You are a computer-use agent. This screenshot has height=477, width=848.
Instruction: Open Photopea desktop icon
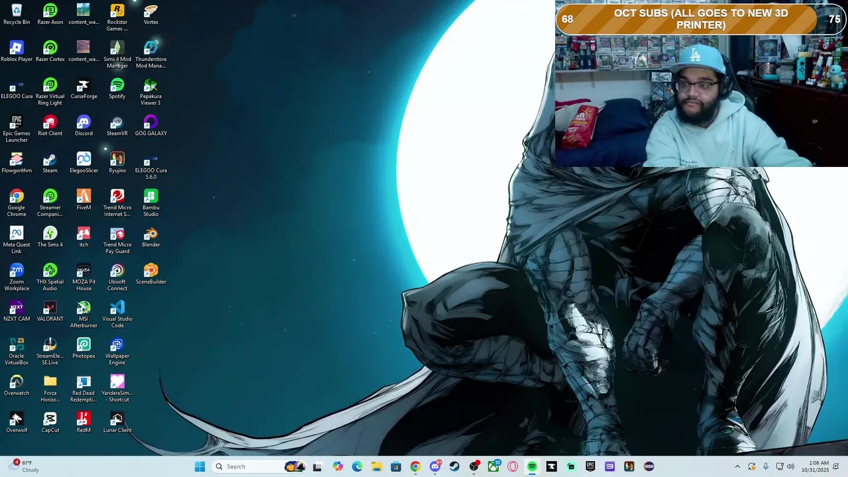83,348
